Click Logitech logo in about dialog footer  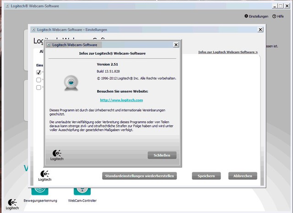pos(57,155)
